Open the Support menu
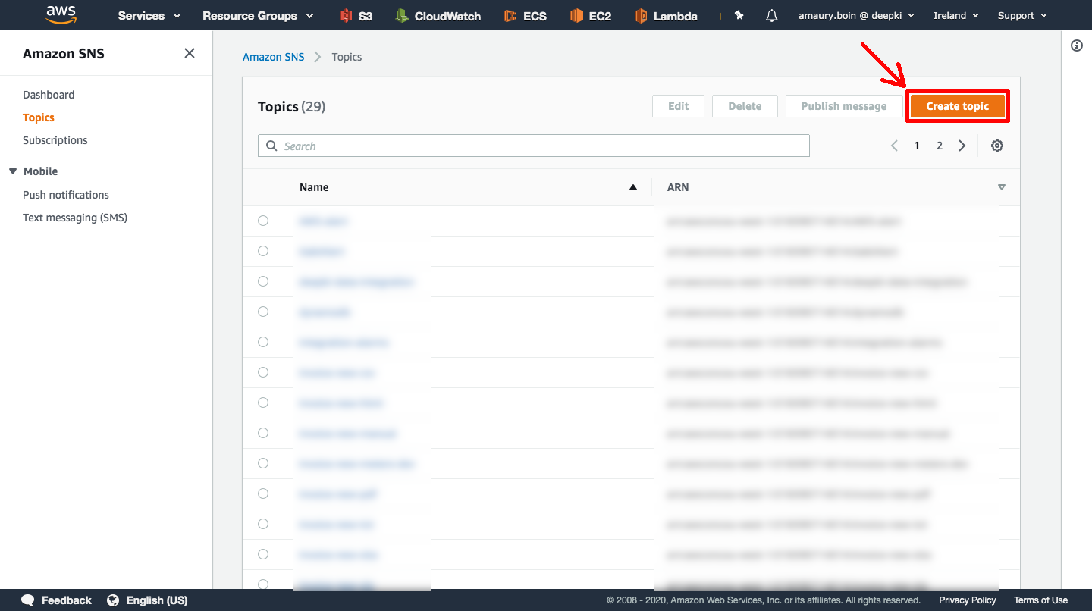 (1022, 15)
